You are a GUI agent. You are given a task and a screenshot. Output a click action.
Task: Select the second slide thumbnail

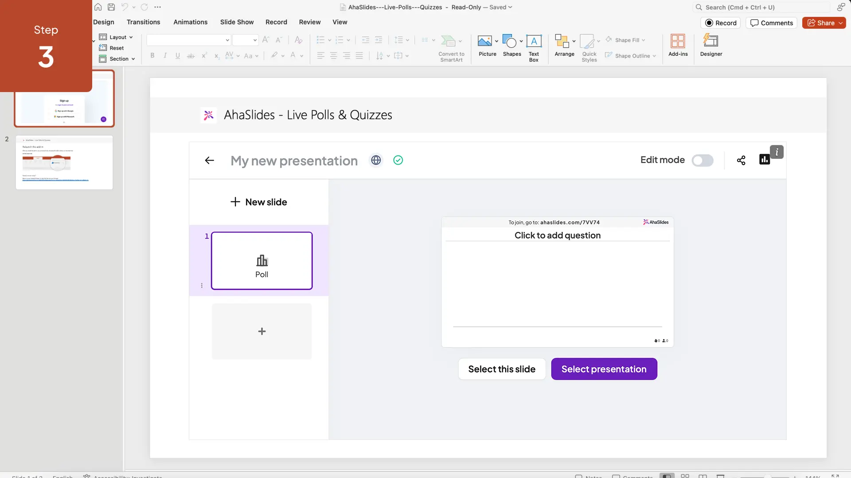pos(64,162)
